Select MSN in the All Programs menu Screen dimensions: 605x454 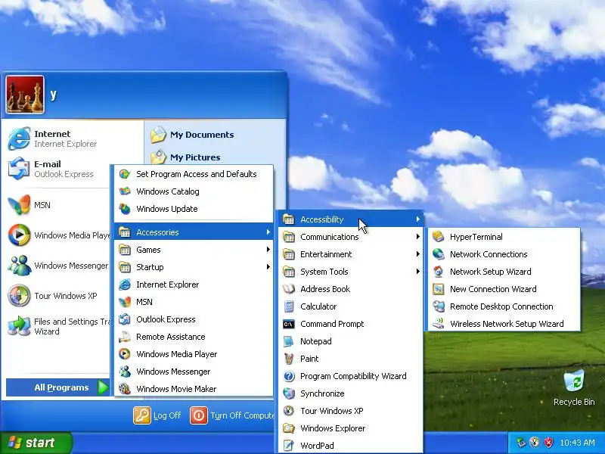point(194,302)
